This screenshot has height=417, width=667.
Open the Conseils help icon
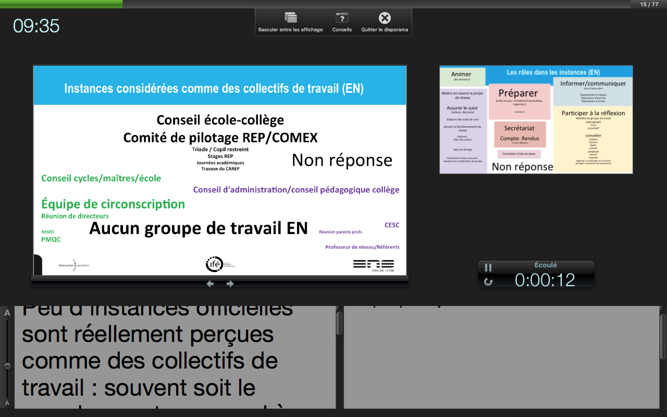[x=342, y=18]
